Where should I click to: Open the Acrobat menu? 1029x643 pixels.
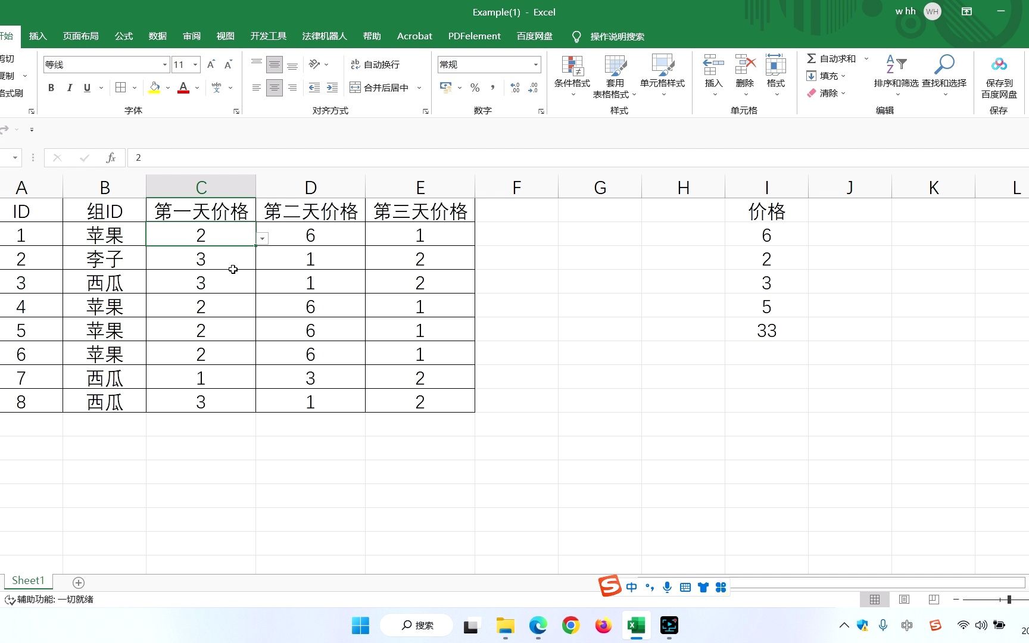coord(414,36)
